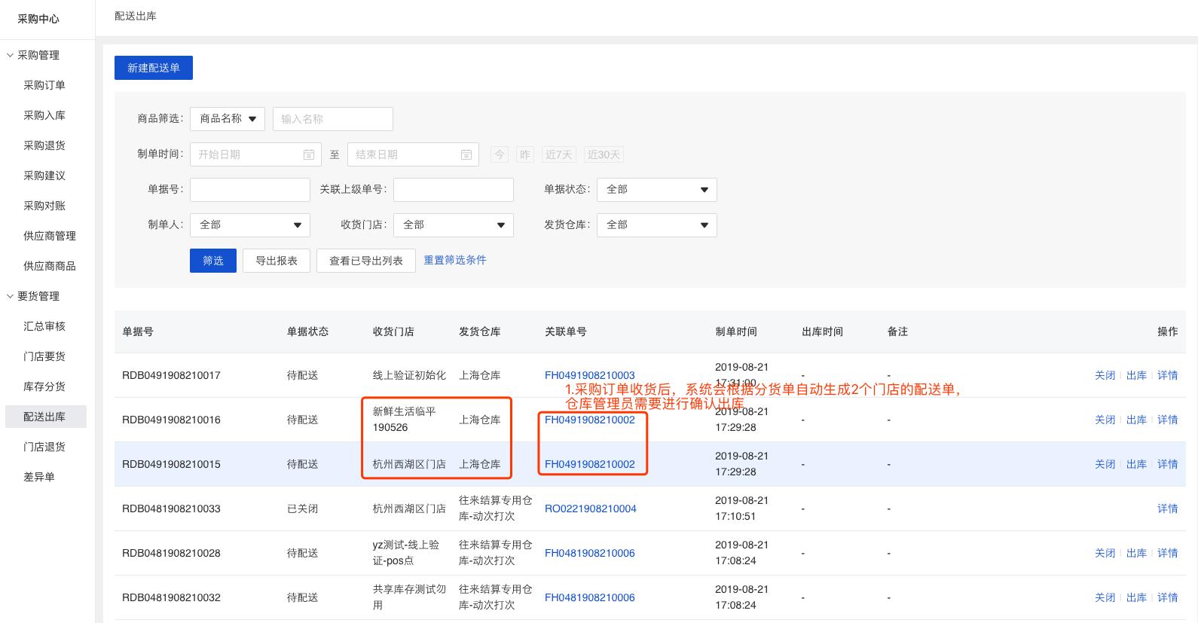Image resolution: width=1198 pixels, height=623 pixels.
Task: Open the 制单人 dropdown
Action: pos(250,225)
